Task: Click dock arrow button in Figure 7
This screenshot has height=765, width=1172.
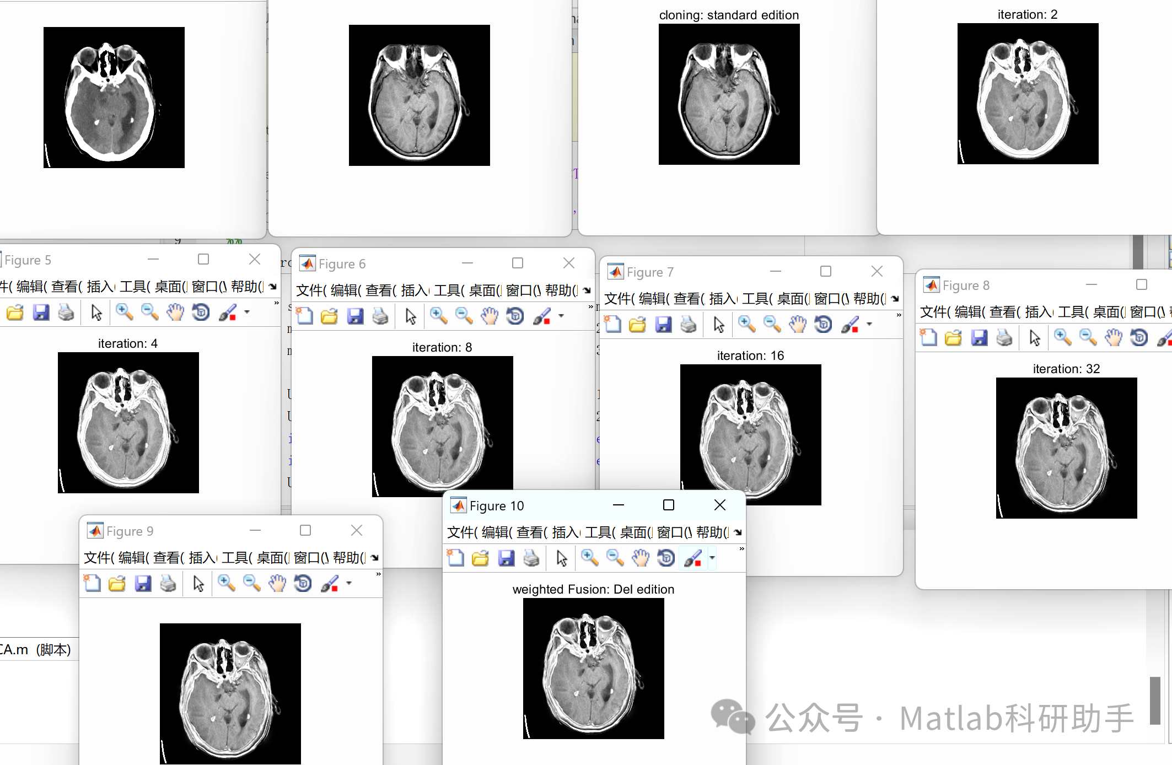Action: coord(895,299)
